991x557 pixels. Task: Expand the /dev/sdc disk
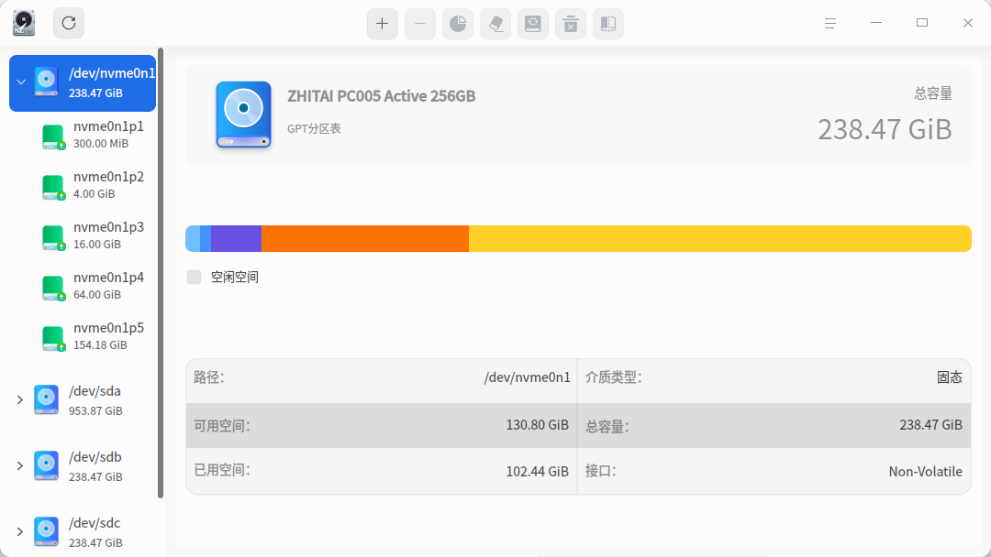coord(20,531)
